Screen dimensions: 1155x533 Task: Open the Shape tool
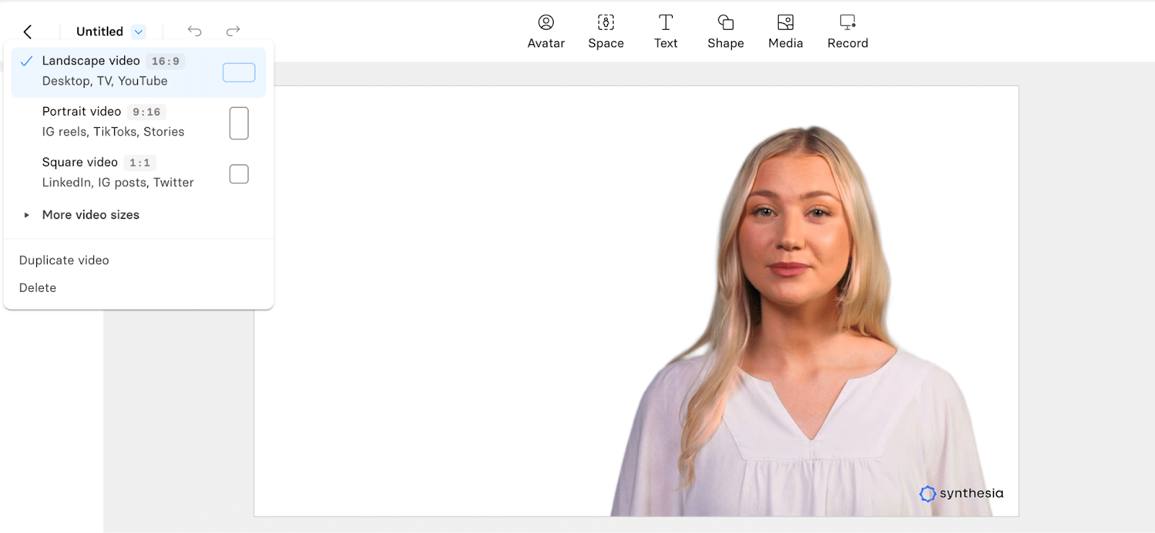(725, 32)
